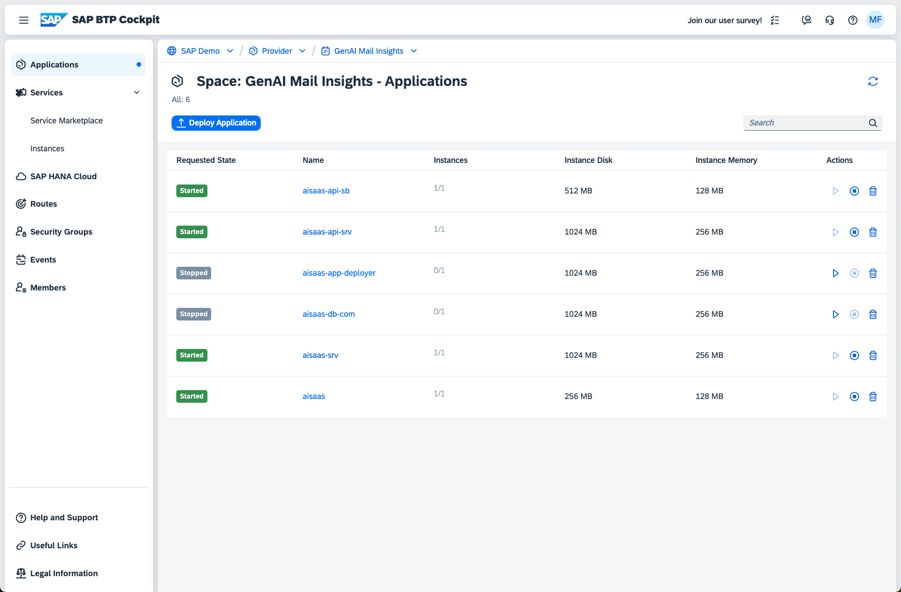Click the Instance Disk column header
Viewport: 901px width, 592px height.
589,160
